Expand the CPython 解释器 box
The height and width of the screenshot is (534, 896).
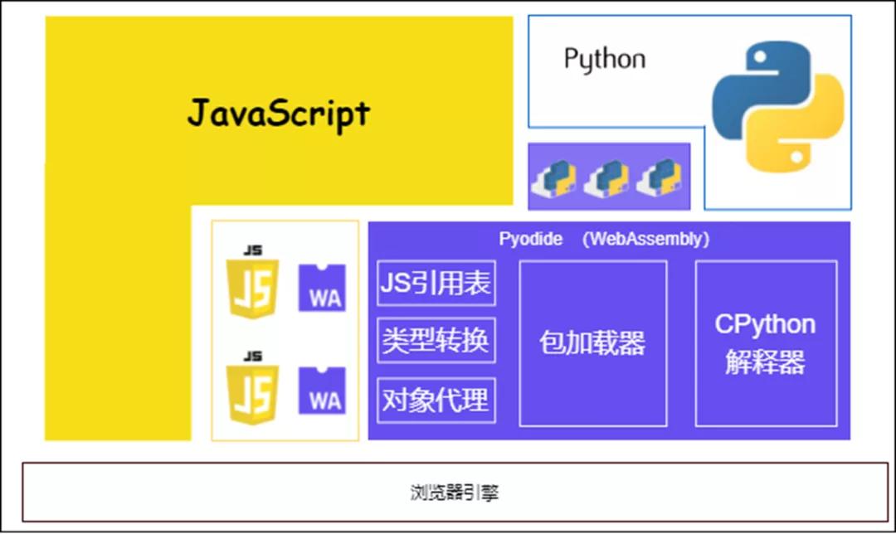coord(765,342)
